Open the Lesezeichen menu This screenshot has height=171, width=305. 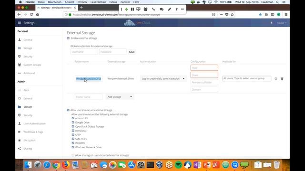98,2
